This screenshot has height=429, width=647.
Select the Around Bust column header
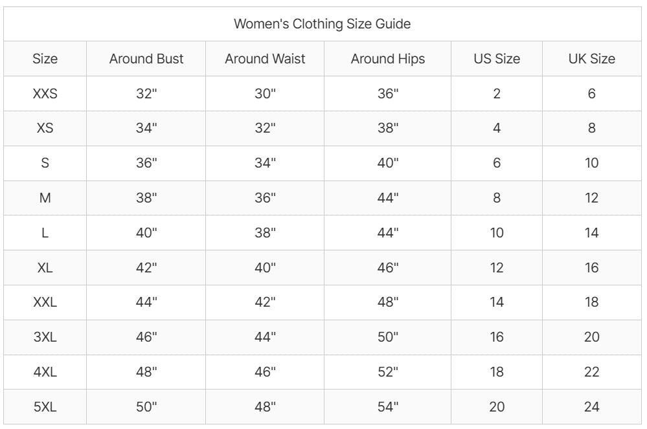point(146,59)
